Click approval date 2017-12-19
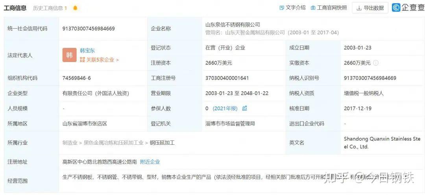The width and height of the screenshot is (425, 195). [x=357, y=109]
